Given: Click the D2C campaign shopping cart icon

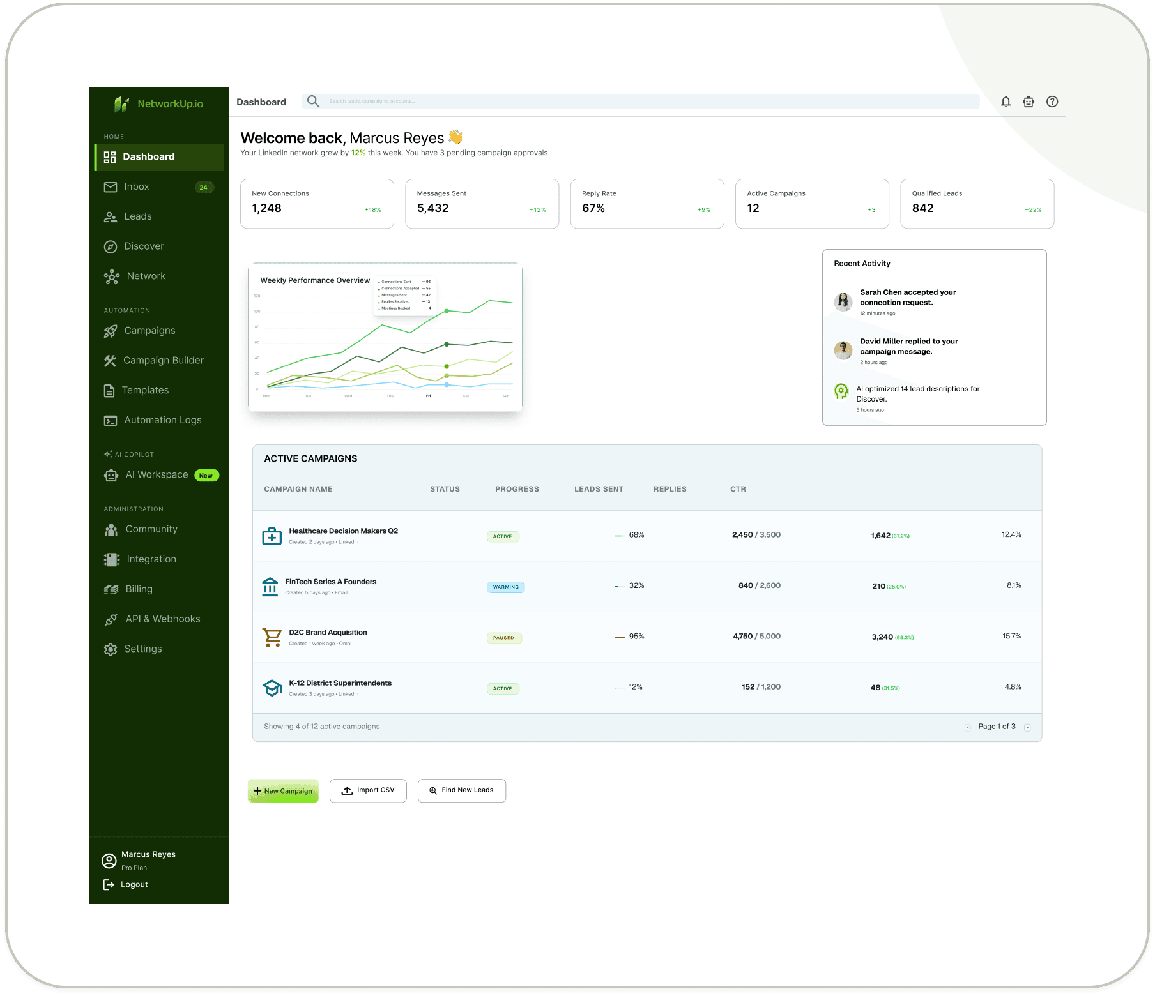Looking at the screenshot, I should pyautogui.click(x=272, y=637).
